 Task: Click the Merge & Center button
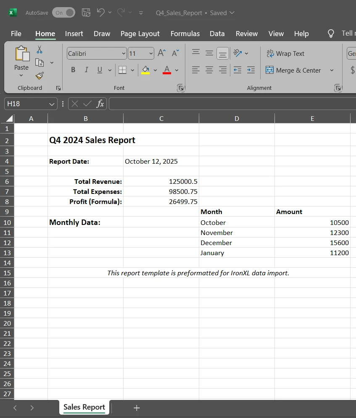tap(293, 70)
